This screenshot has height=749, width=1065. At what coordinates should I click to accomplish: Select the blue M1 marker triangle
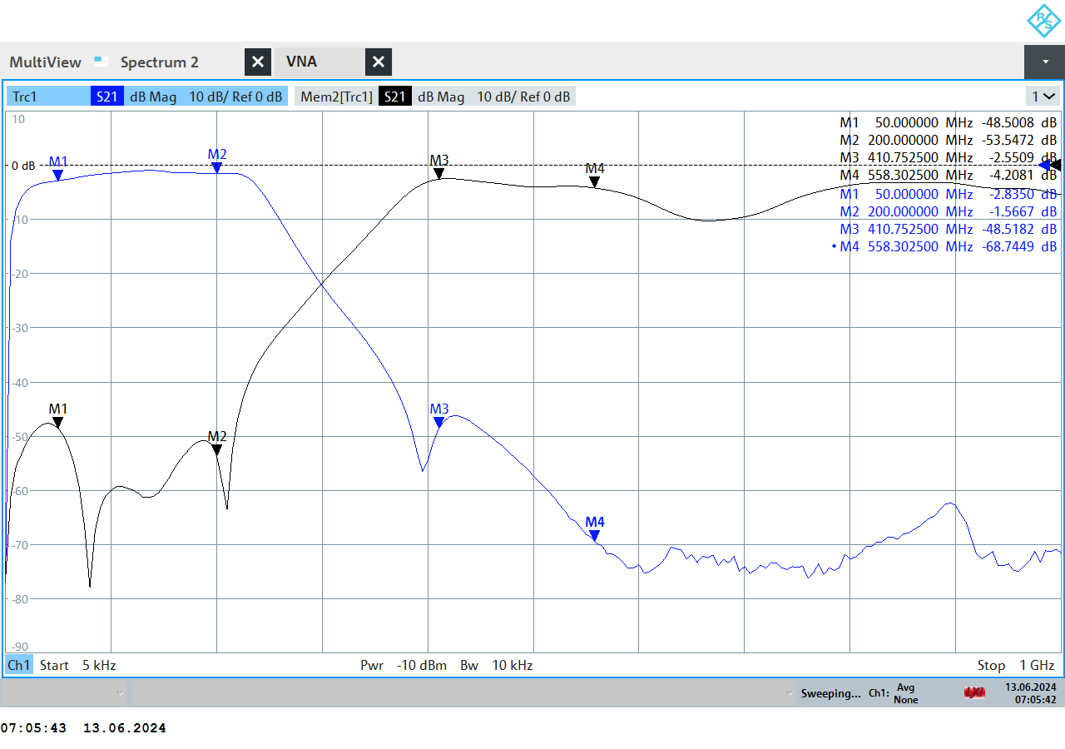pos(58,175)
